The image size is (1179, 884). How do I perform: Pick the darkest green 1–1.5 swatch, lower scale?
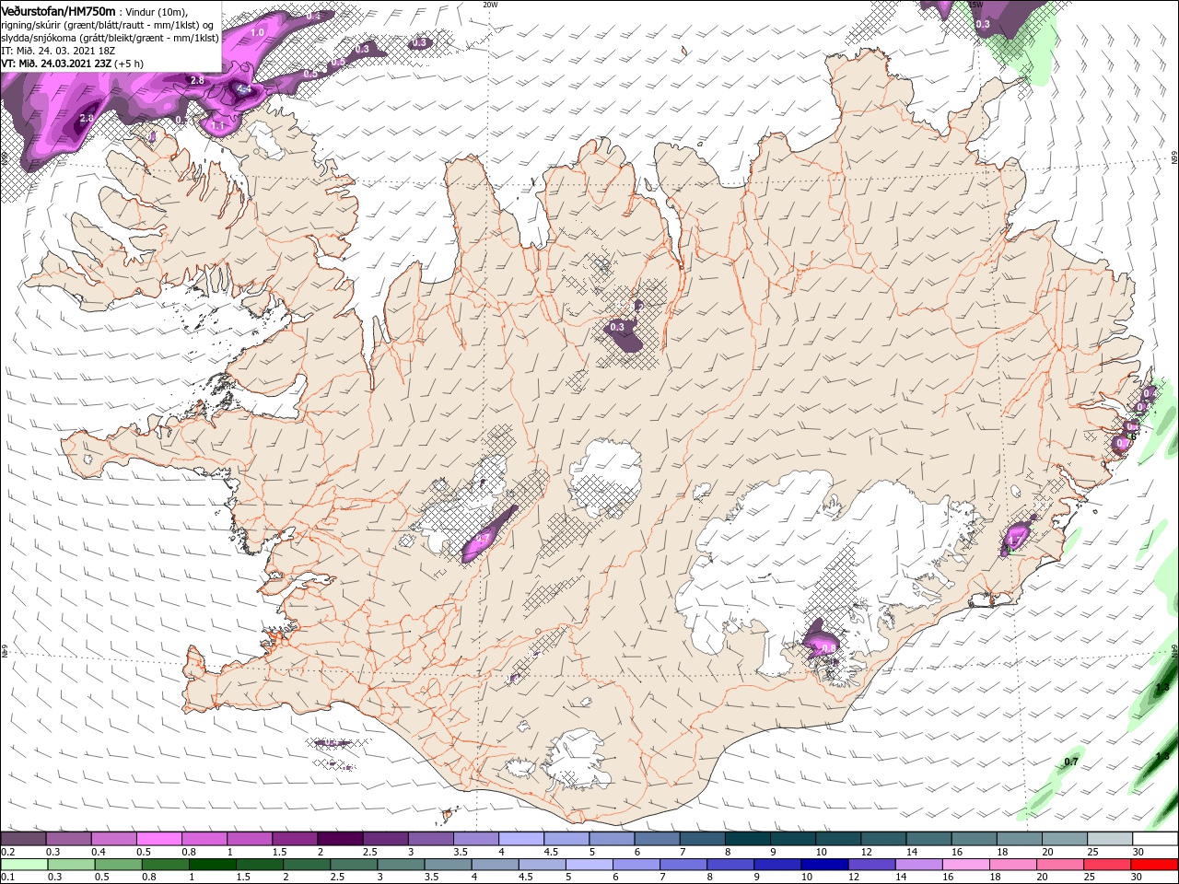tap(213, 864)
